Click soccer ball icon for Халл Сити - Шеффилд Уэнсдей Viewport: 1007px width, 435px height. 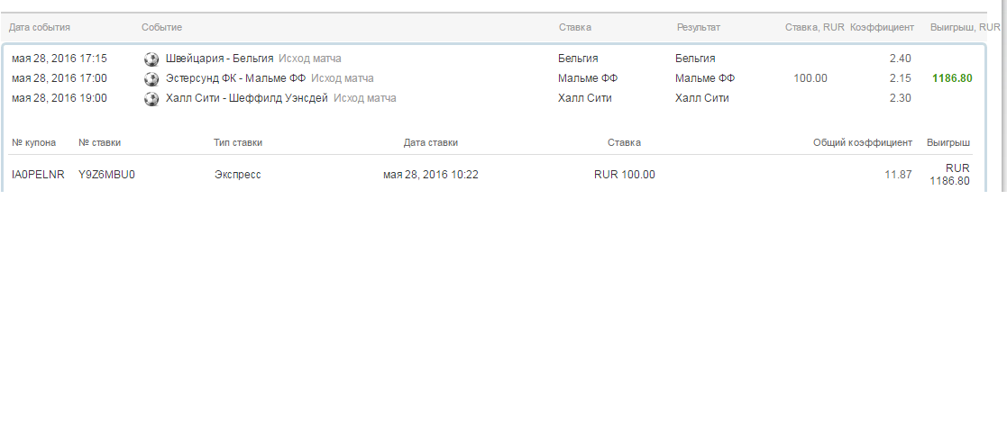[151, 99]
